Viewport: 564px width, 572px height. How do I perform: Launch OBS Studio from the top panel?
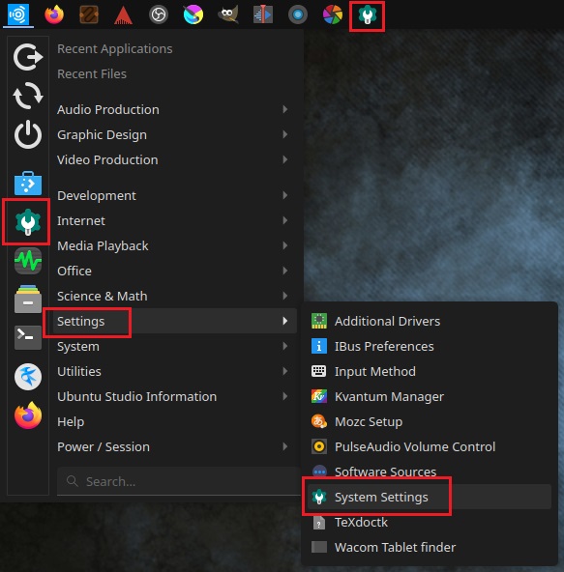[x=158, y=14]
